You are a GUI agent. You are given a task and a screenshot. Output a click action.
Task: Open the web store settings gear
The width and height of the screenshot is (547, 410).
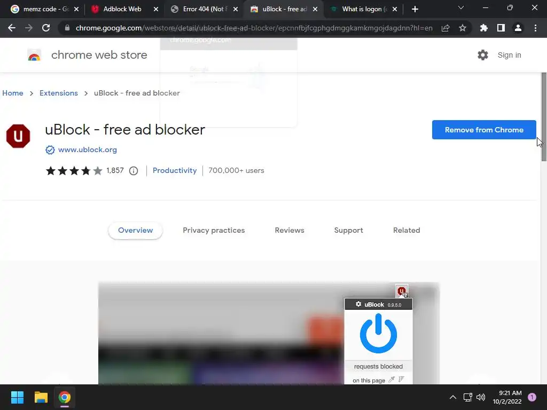click(x=483, y=55)
